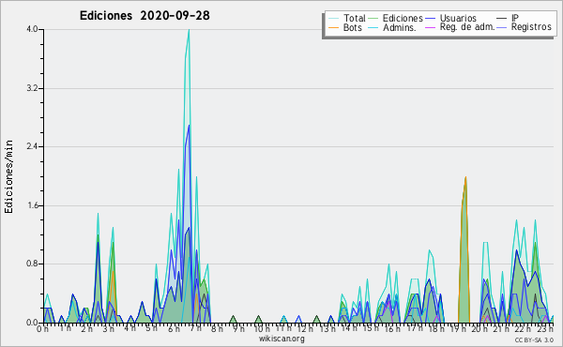563x347 pixels.
Task: Click the '23 h' x-axis label
Action: click(x=545, y=329)
